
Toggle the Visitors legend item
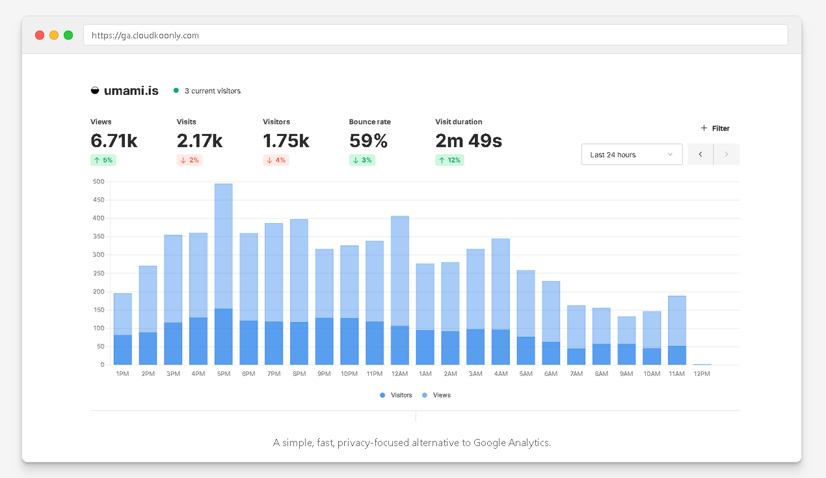[x=396, y=395]
